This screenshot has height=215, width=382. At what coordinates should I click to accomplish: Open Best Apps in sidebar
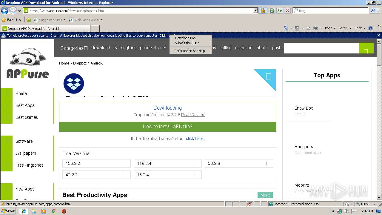point(25,105)
